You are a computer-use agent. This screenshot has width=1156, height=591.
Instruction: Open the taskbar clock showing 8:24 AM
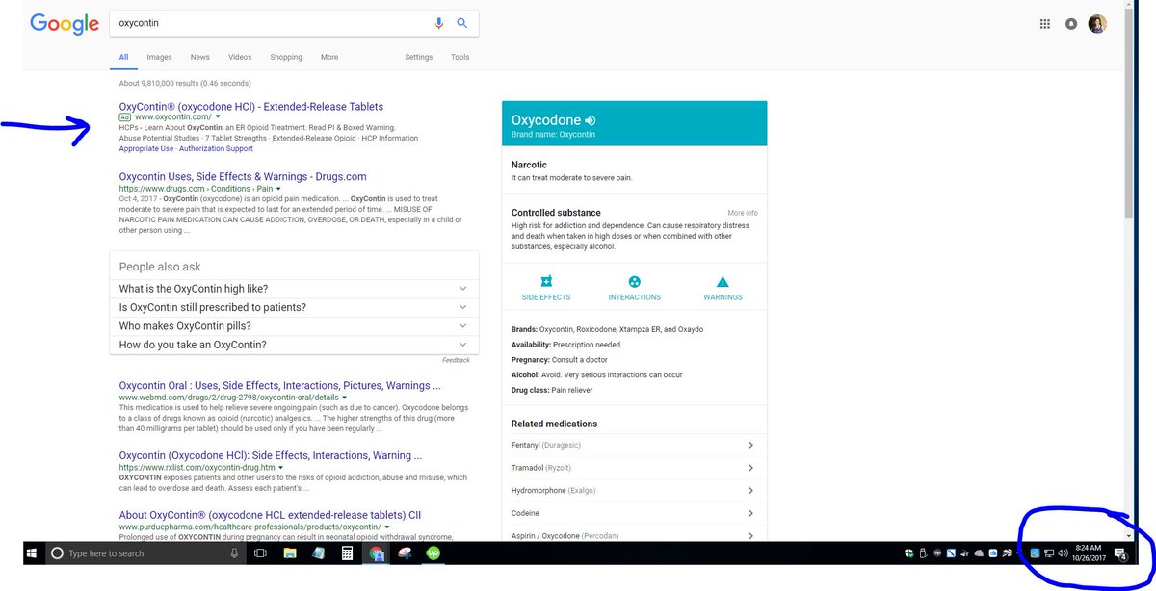tap(1089, 553)
